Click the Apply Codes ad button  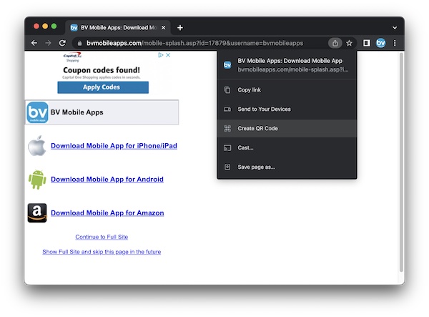point(103,87)
